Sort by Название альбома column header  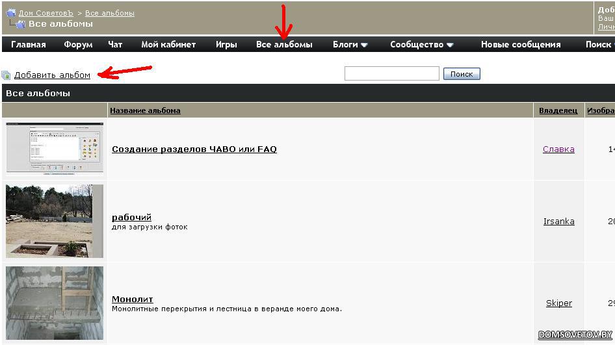click(145, 110)
